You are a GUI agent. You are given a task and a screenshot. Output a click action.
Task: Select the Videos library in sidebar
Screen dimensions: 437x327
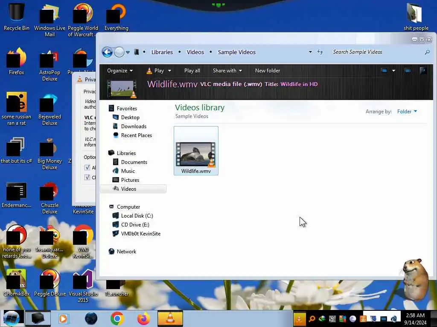click(x=133, y=189)
